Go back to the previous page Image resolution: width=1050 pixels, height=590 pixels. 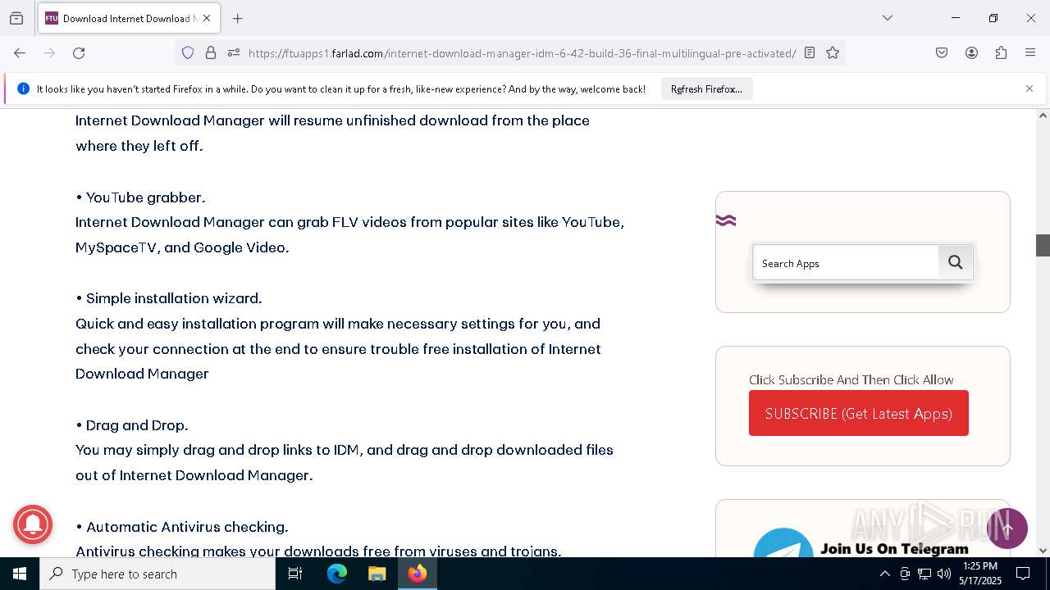click(x=20, y=53)
